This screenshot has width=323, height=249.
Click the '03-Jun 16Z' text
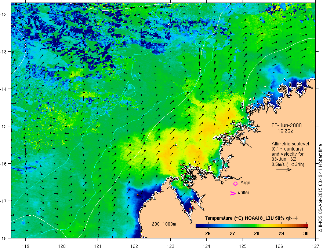coord(283,159)
